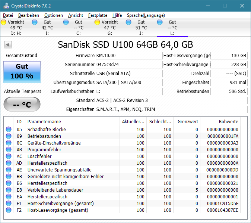Click the Übertragungsmodus field SATA/300 | SATA/600
Image resolution: width=251 pixels, height=223 pixels.
(129, 83)
